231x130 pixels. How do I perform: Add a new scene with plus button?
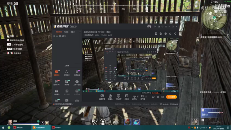(x=80, y=32)
